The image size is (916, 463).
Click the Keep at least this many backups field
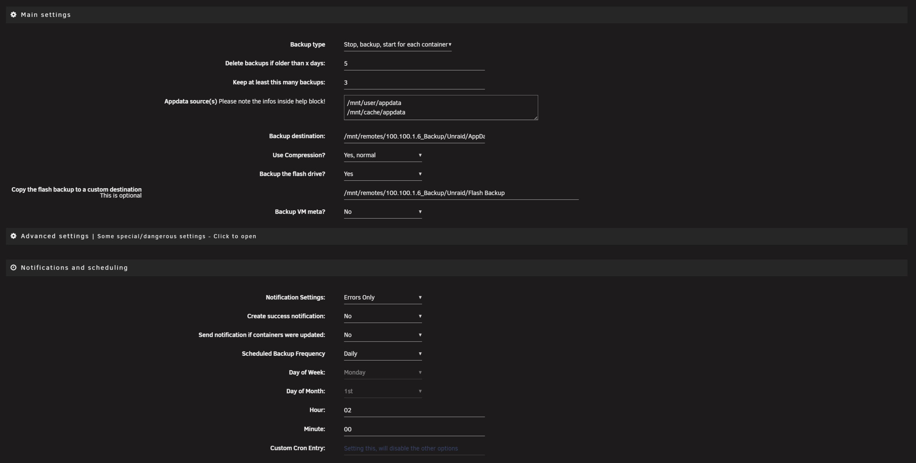pyautogui.click(x=414, y=83)
